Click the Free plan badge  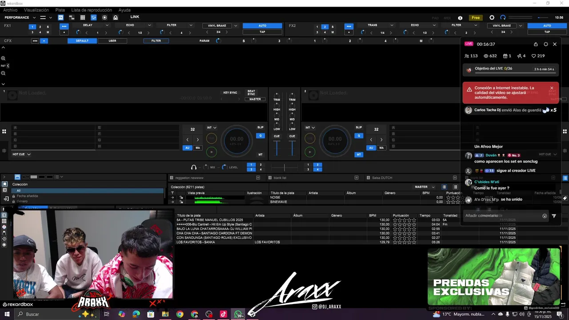476,18
